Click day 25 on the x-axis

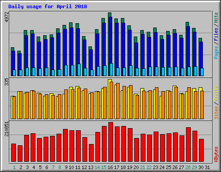[x=168, y=167]
